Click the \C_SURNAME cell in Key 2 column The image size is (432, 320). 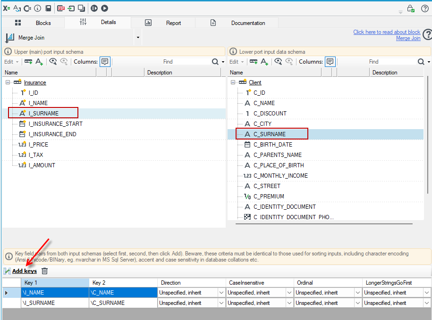point(123,303)
